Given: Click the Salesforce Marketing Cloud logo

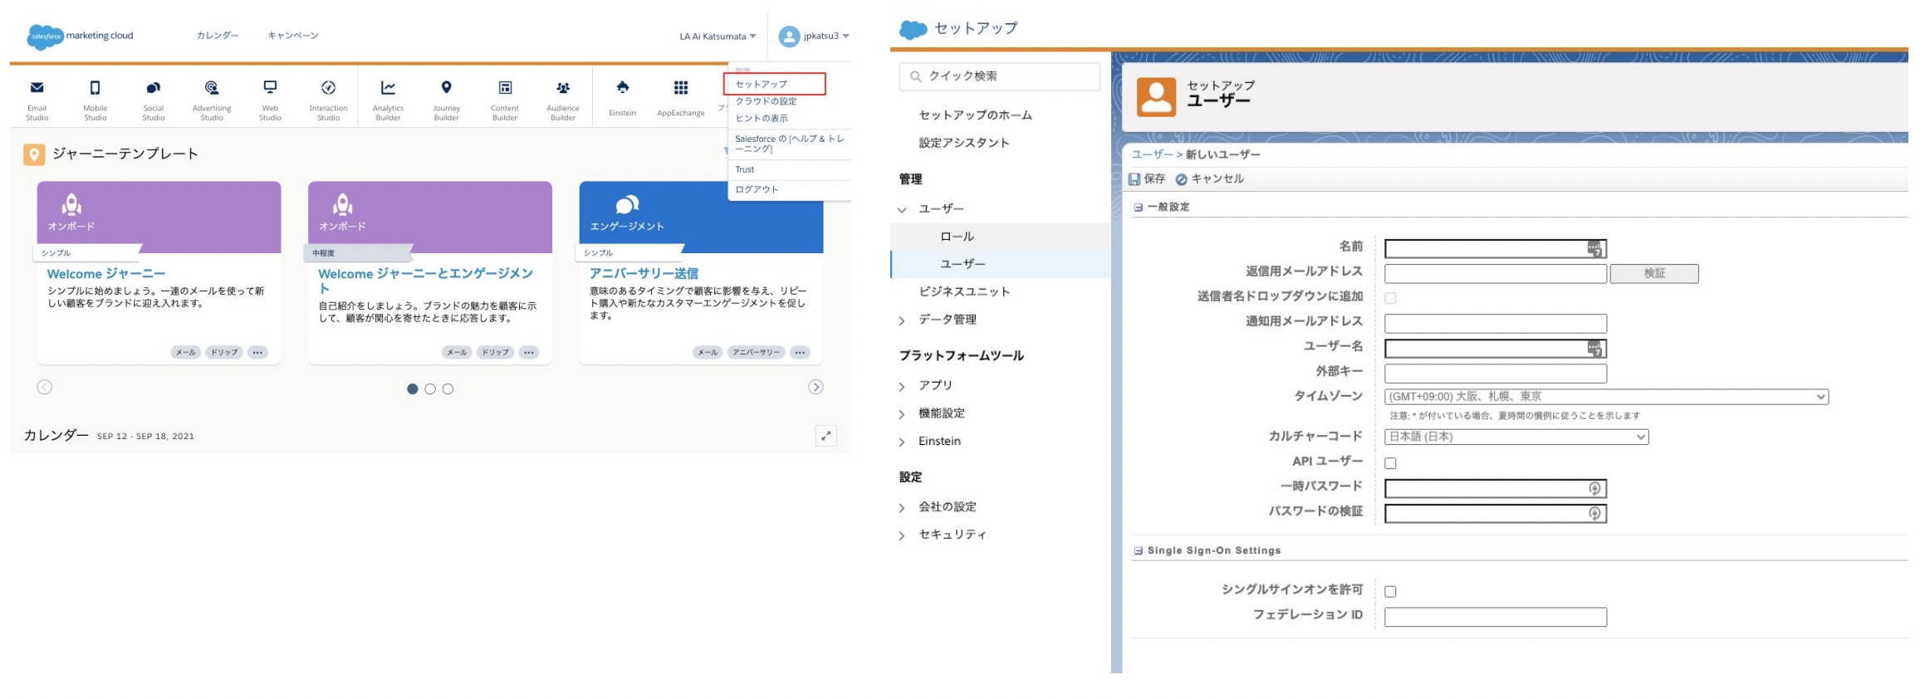Looking at the screenshot, I should 80,37.
